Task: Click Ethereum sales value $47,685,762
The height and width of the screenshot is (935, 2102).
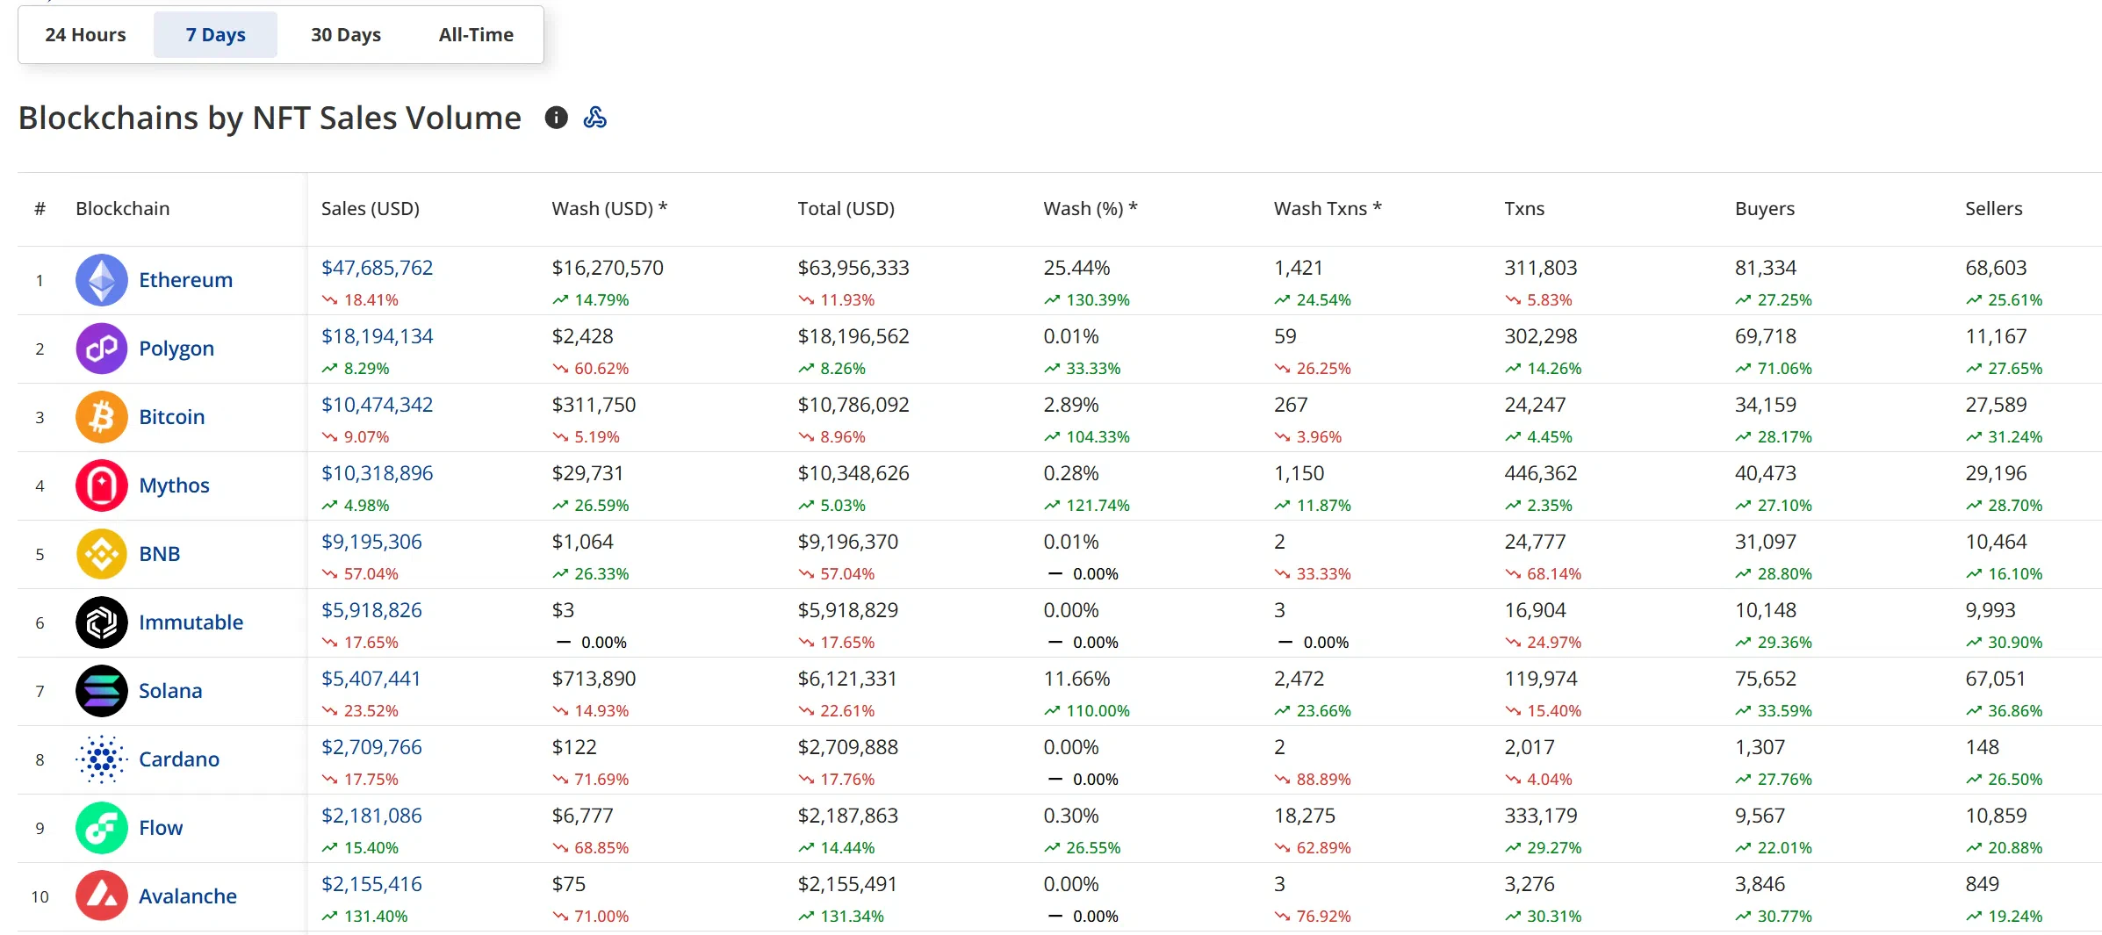Action: [378, 268]
